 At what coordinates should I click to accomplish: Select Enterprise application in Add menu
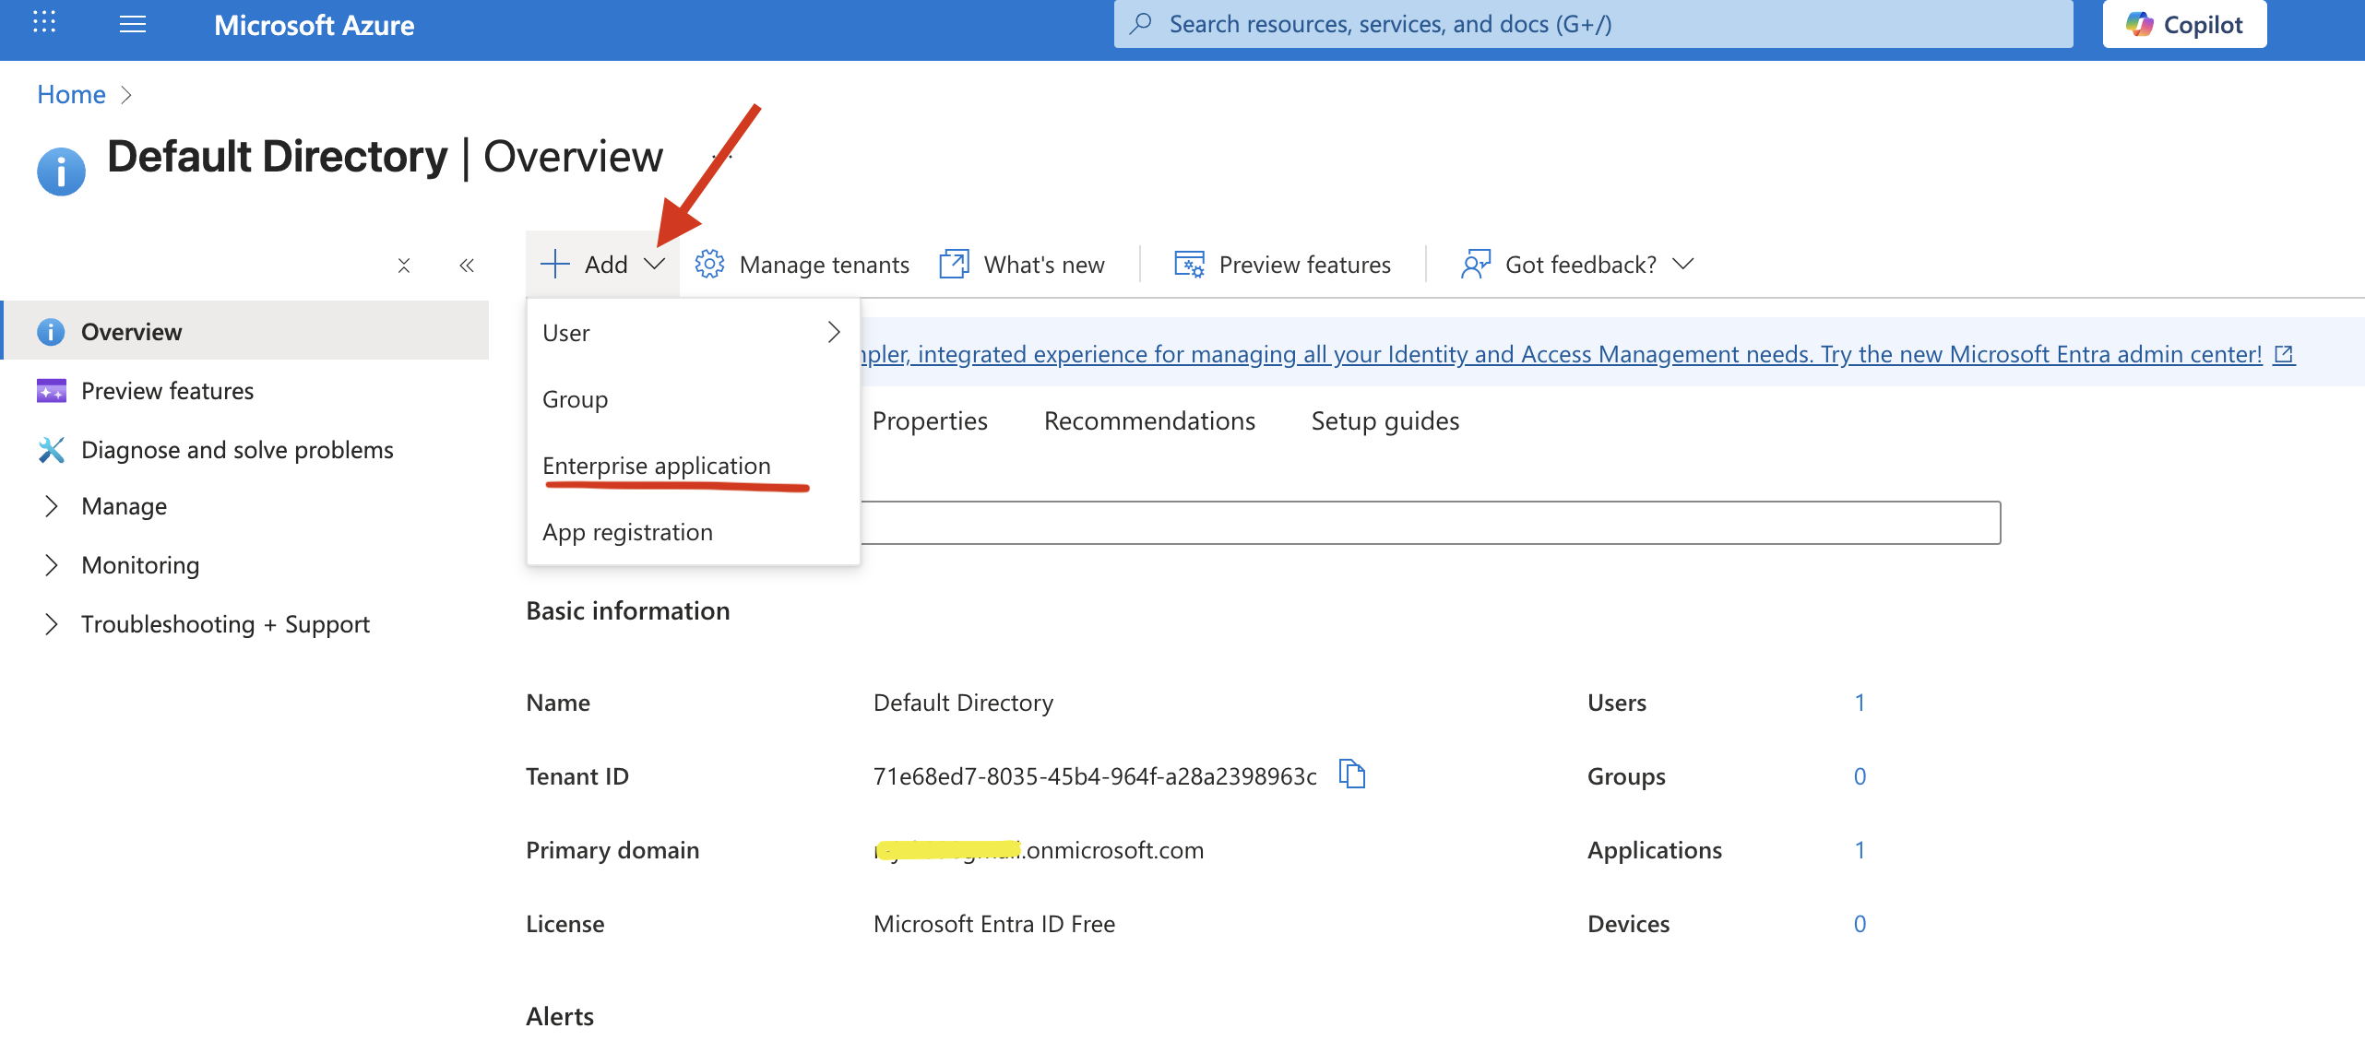pos(693,466)
